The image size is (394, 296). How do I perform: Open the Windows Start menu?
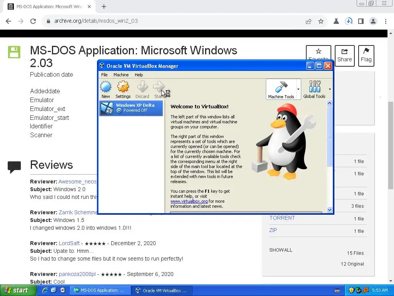coord(18,291)
